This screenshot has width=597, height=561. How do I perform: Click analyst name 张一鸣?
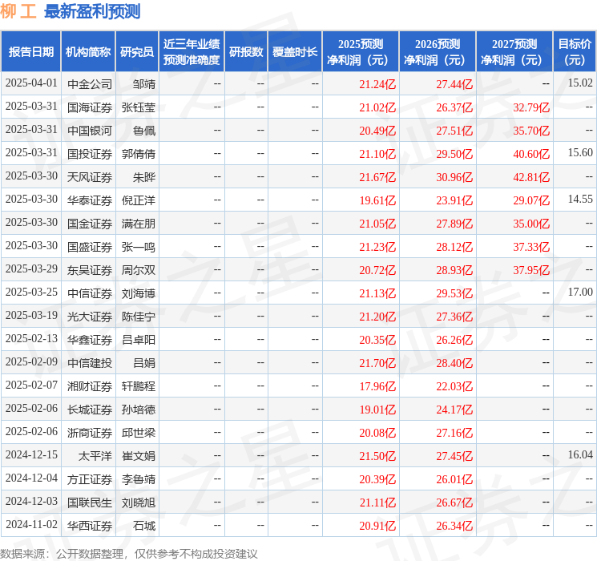139,247
